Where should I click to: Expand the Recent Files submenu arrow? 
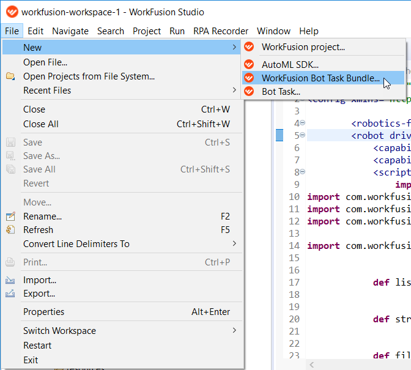click(x=234, y=90)
